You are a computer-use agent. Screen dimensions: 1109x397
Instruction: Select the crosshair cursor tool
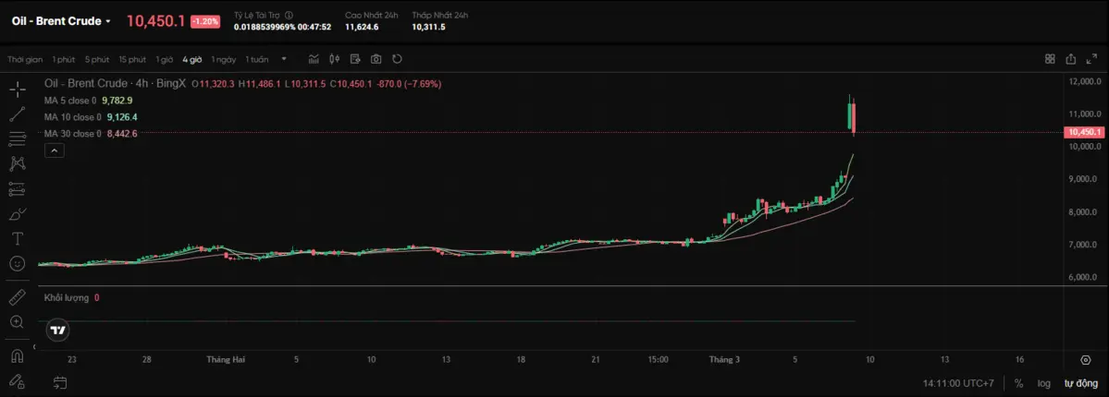point(17,90)
